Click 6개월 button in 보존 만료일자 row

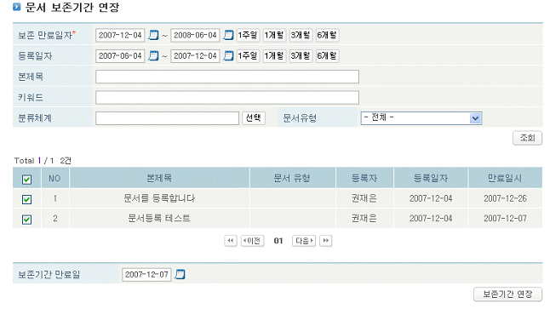(x=327, y=35)
